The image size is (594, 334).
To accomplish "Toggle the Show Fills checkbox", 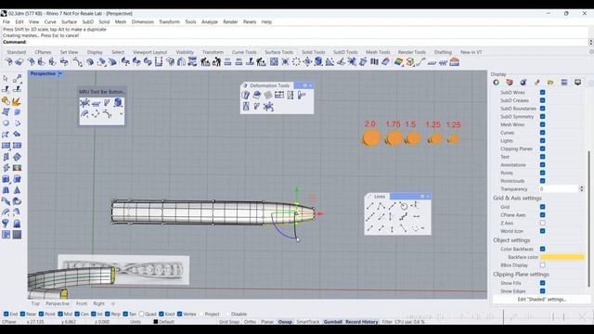I will pos(542,283).
